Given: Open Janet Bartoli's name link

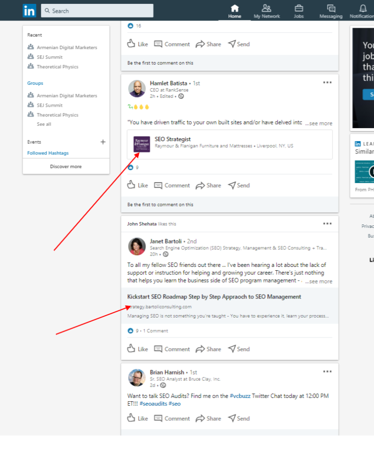Looking at the screenshot, I should click(166, 241).
